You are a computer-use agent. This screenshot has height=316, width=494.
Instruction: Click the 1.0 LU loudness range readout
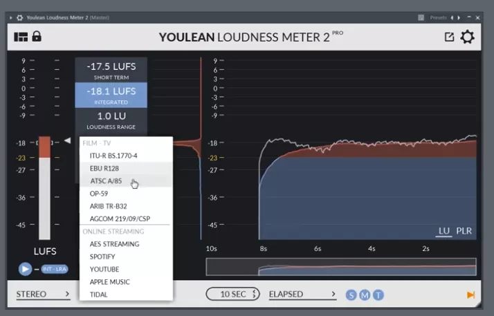(x=111, y=120)
